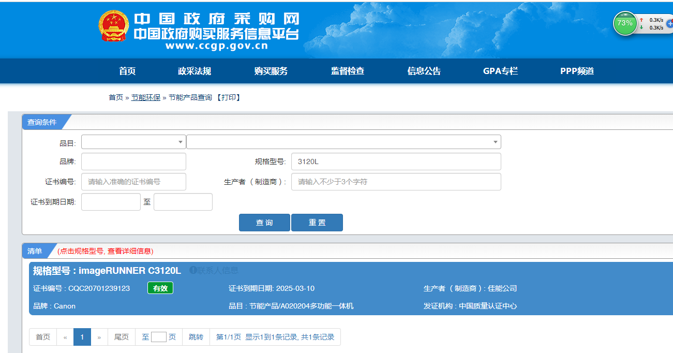The height and width of the screenshot is (353, 673).
Task: Click the 【打印】 print link
Action: 228,97
